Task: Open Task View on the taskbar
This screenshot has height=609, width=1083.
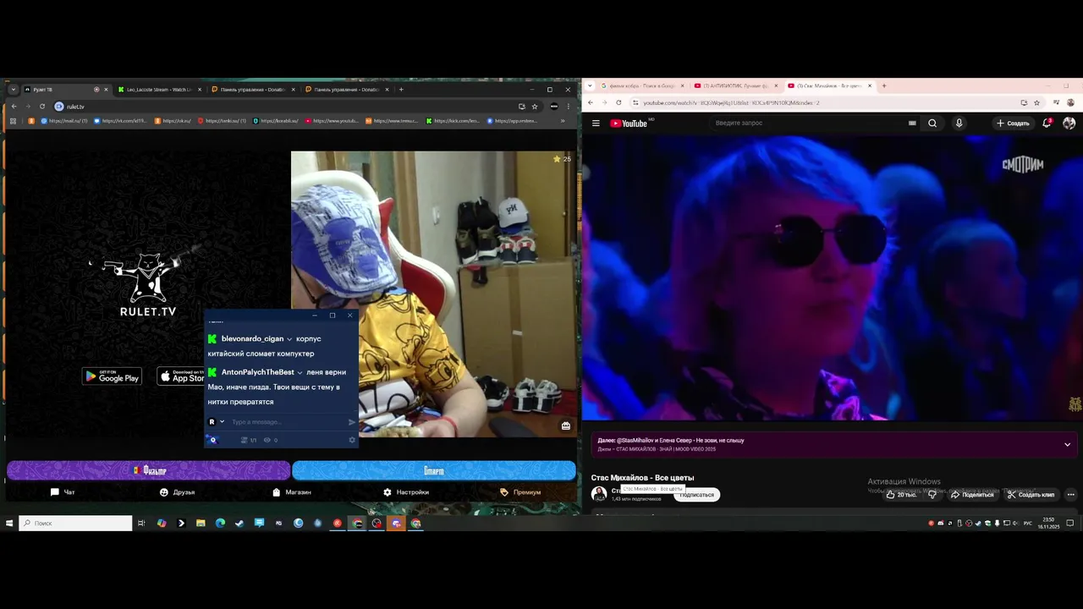Action: [x=141, y=524]
